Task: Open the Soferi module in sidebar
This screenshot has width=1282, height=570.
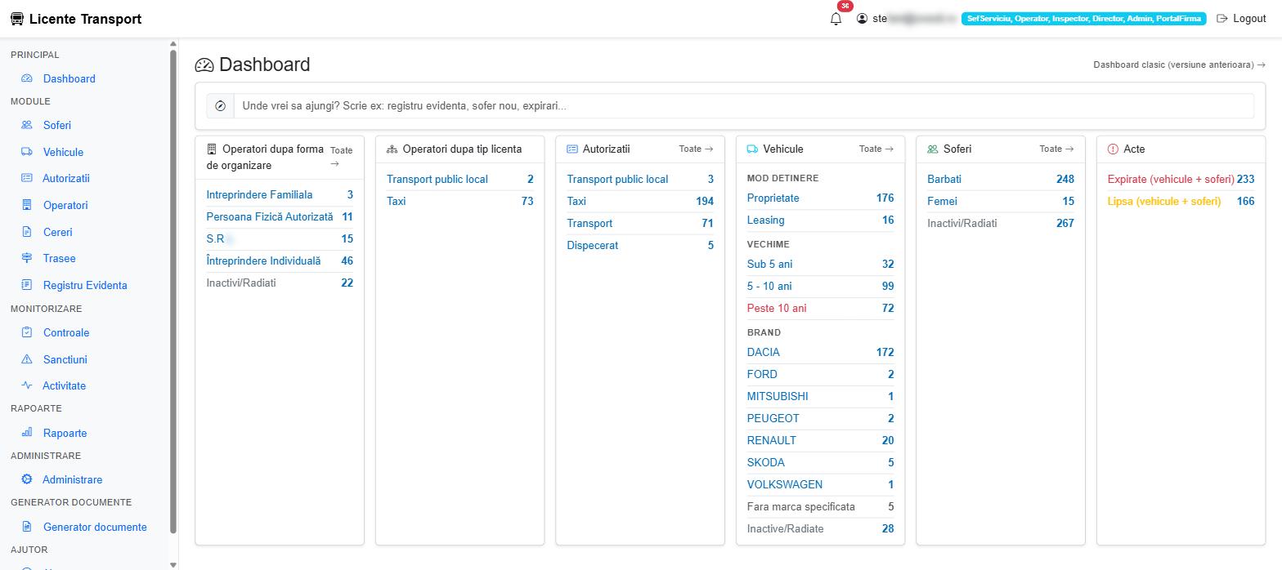Action: pos(57,125)
